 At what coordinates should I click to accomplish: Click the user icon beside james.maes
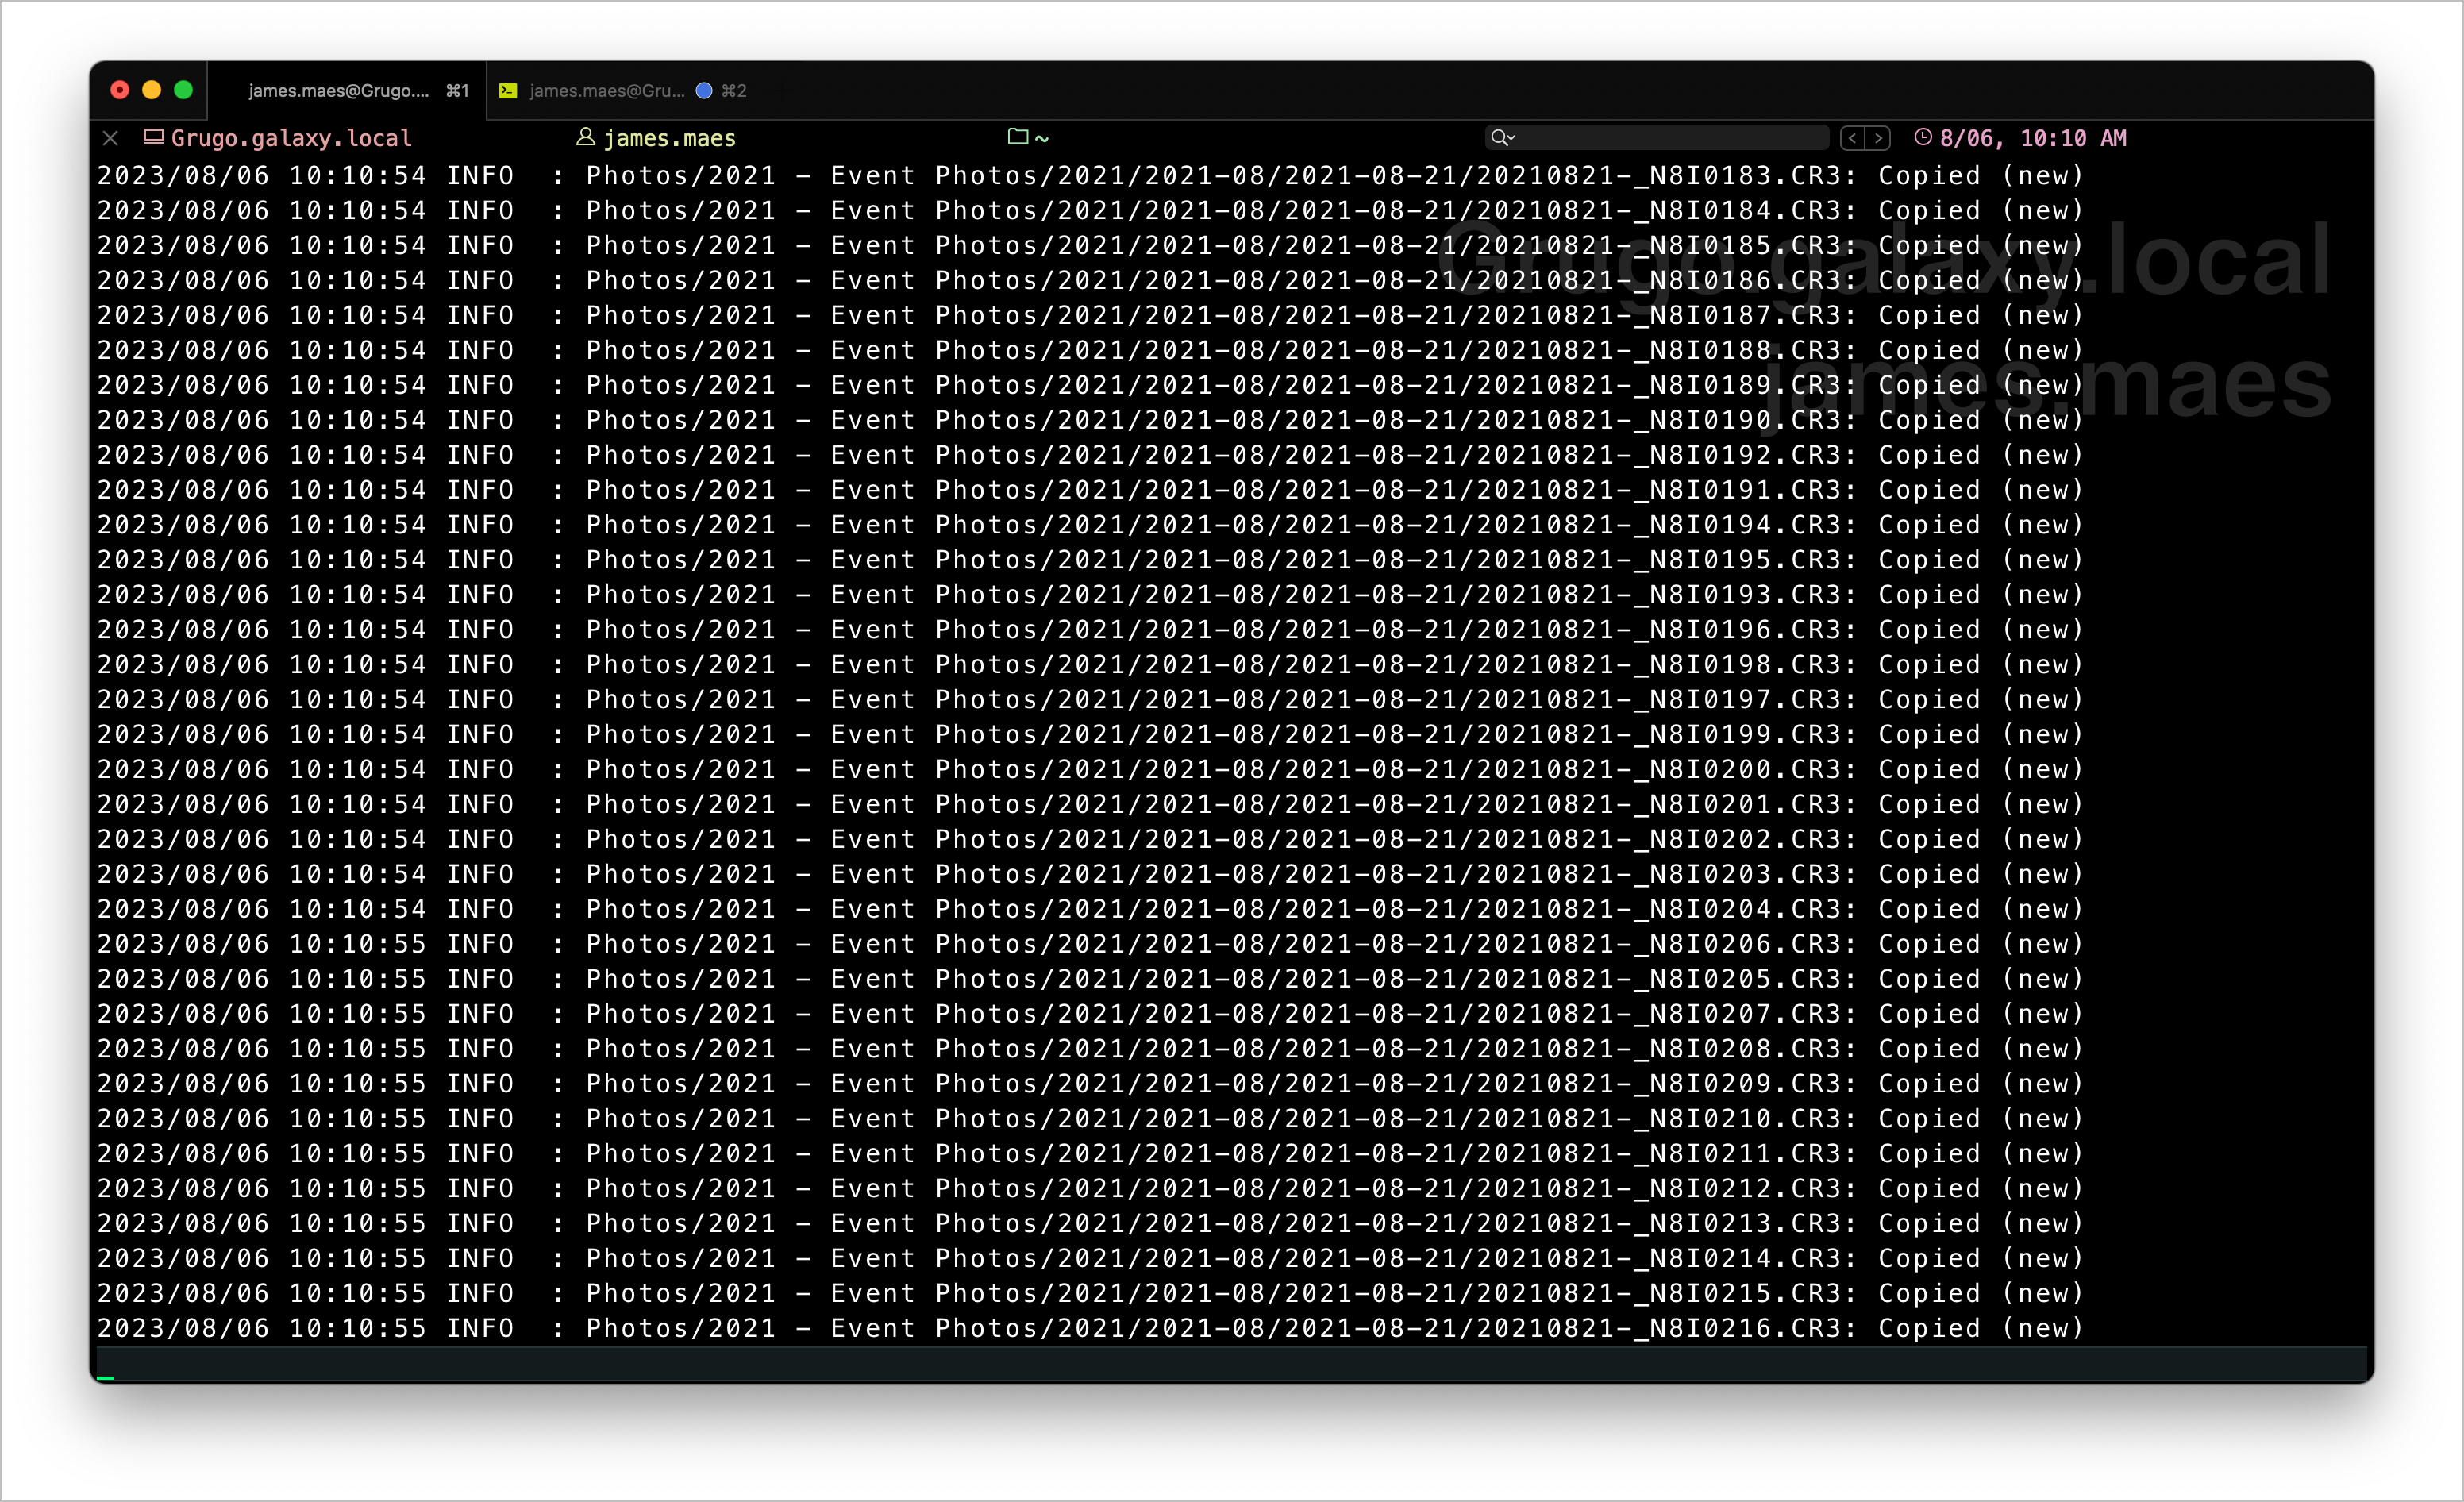pyautogui.click(x=586, y=137)
